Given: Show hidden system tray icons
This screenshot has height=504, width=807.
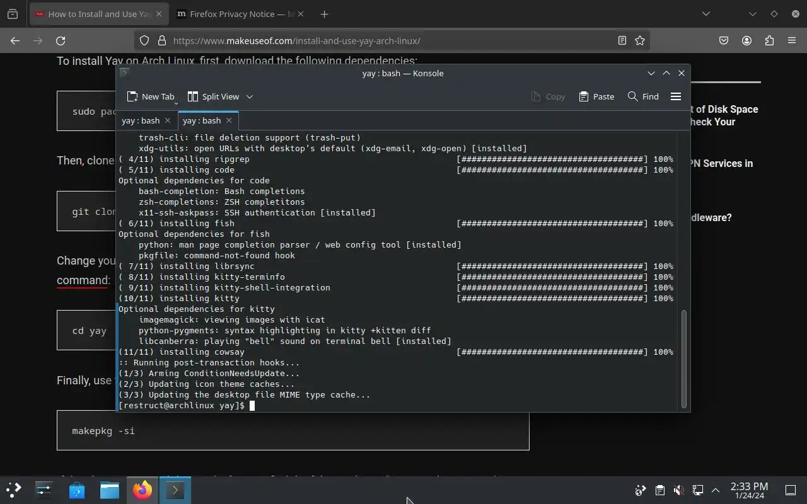Looking at the screenshot, I should [716, 490].
